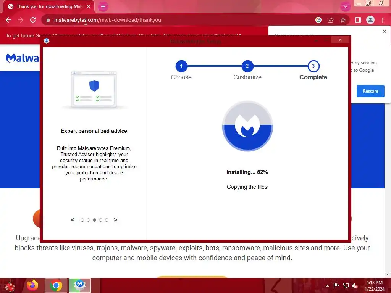The image size is (391, 293).
Task: Open a new Chrome tab
Action: coord(103,7)
